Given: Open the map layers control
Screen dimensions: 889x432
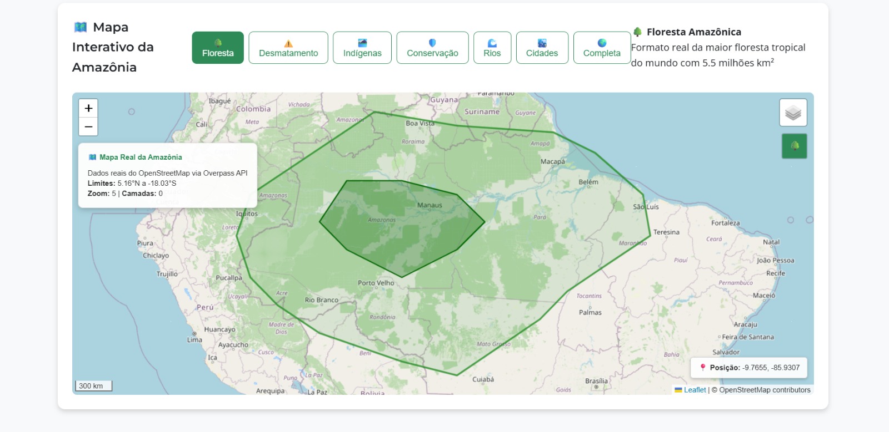Looking at the screenshot, I should click(793, 113).
